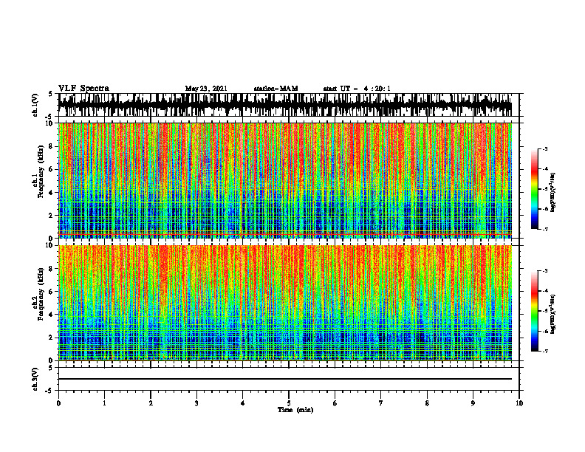The width and height of the screenshot is (585, 452).
Task: Click the ch.2 spectrogram plot
Action: click(x=285, y=303)
